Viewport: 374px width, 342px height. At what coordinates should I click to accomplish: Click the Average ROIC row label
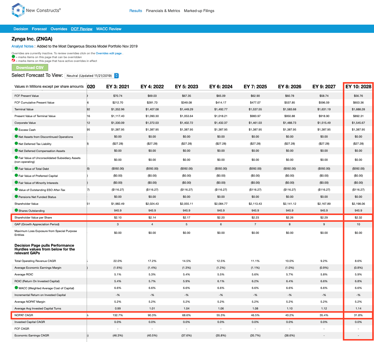click(24, 275)
